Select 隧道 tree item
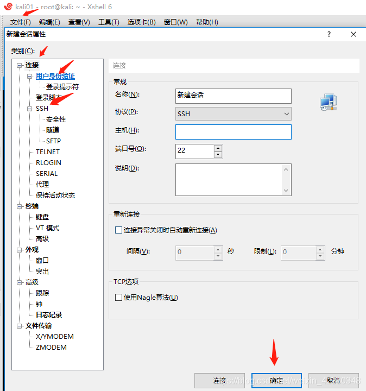 [x=53, y=130]
